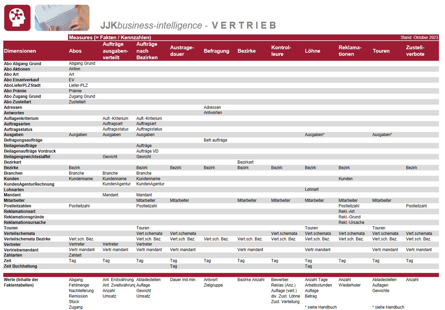
Task: Select the 'Löhne' column header
Action: click(313, 51)
